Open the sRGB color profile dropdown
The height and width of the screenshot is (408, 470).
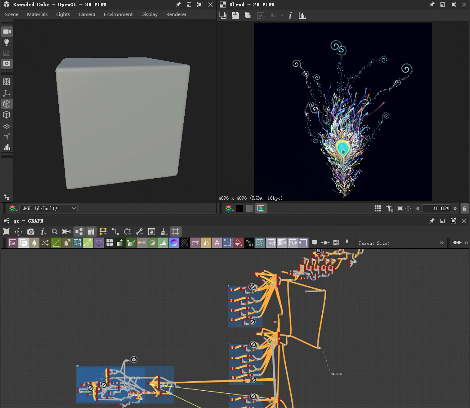[x=48, y=208]
